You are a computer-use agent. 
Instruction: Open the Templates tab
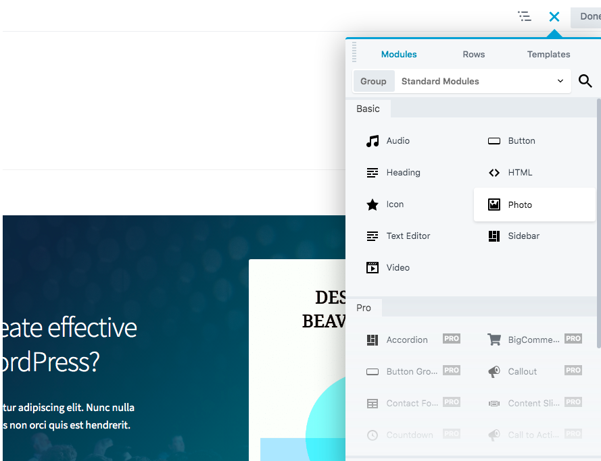click(x=548, y=54)
